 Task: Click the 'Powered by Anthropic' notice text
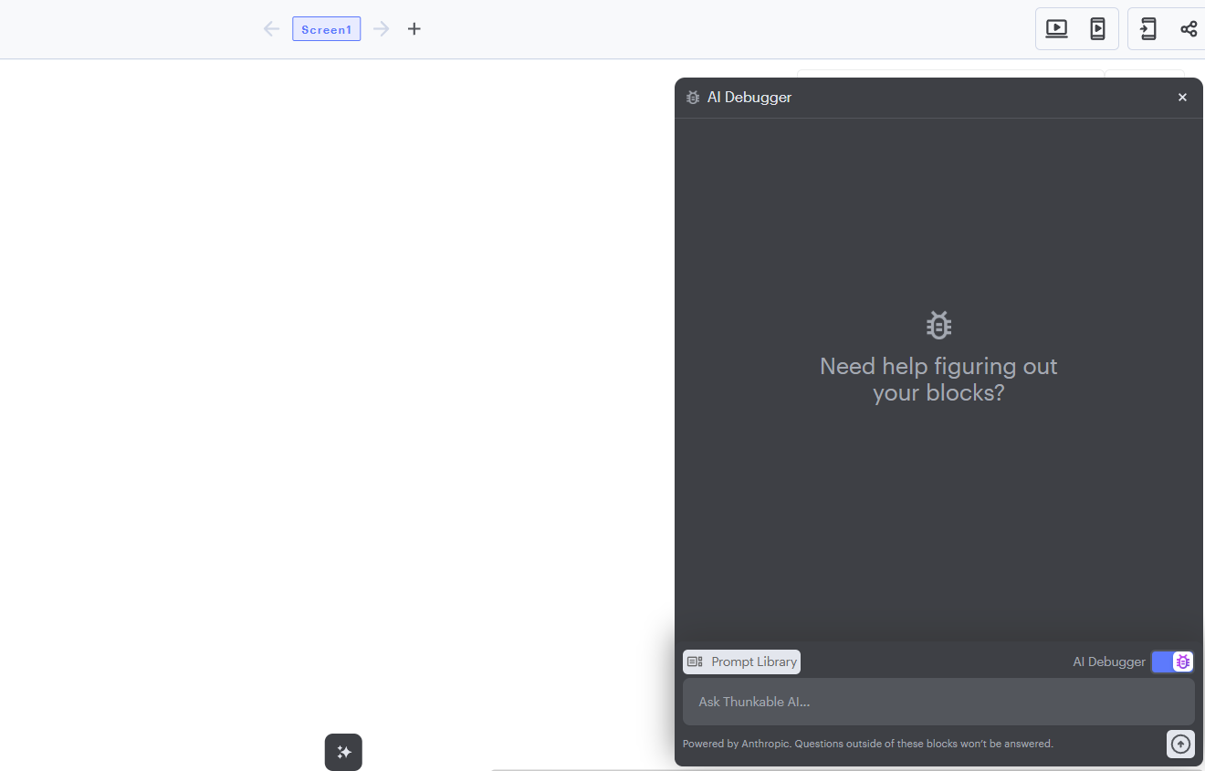point(867,744)
